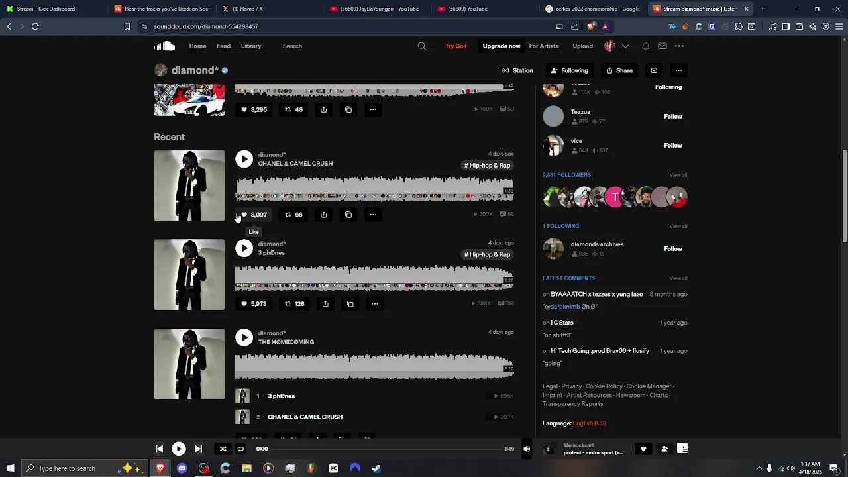Viewport: 848px width, 477px height.
Task: Open more options for track with 3,295 likes
Action: pos(373,109)
